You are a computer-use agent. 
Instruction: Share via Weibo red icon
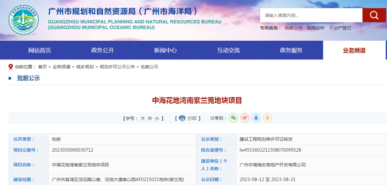245,118
